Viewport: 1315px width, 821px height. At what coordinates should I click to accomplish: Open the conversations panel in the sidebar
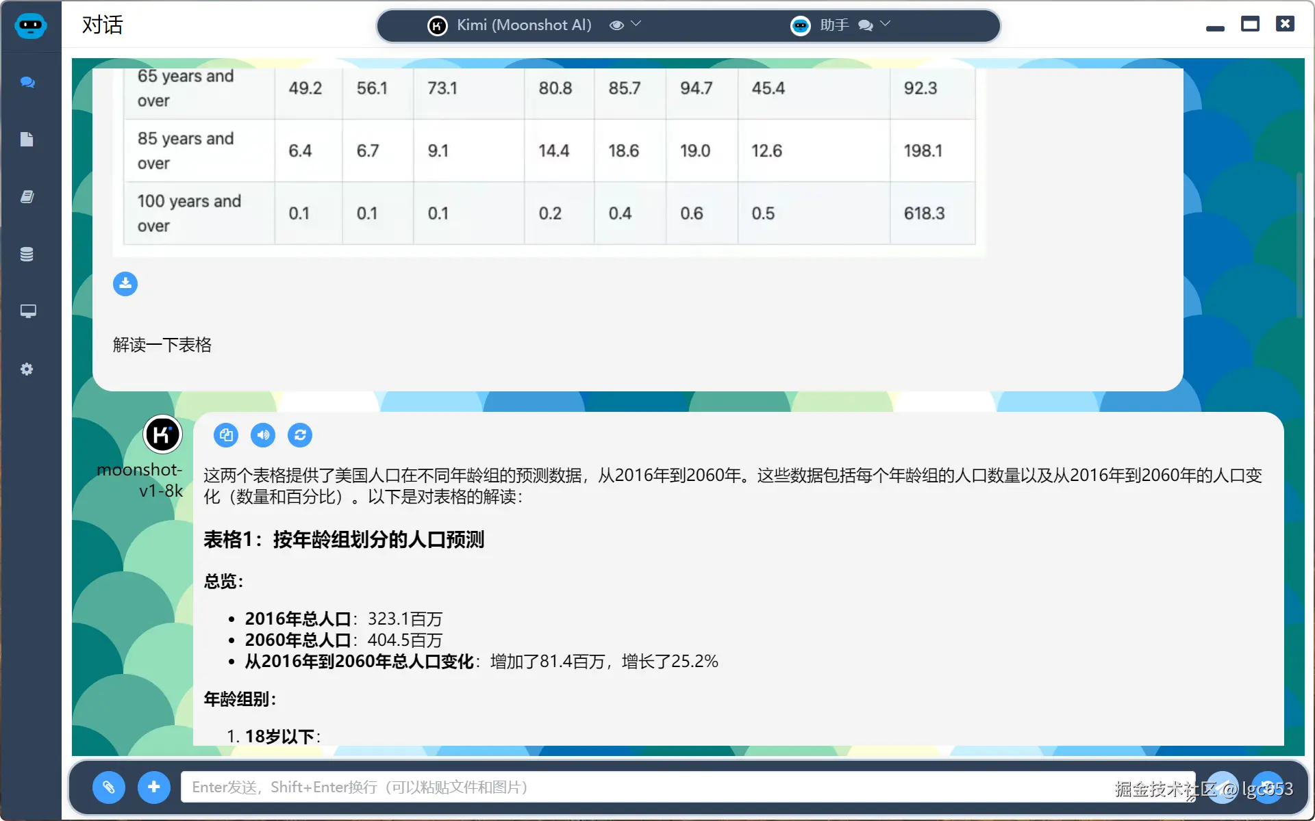point(27,82)
